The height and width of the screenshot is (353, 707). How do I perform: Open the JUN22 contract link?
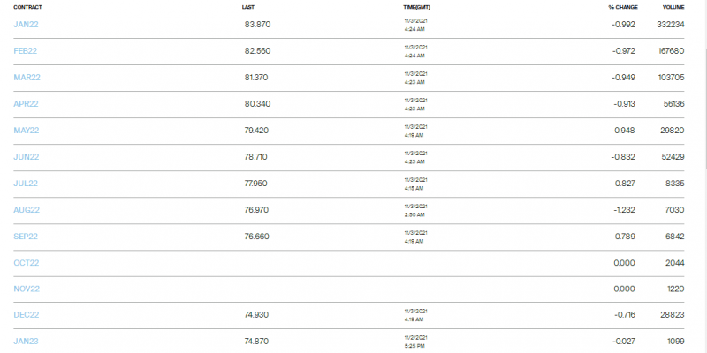(27, 157)
